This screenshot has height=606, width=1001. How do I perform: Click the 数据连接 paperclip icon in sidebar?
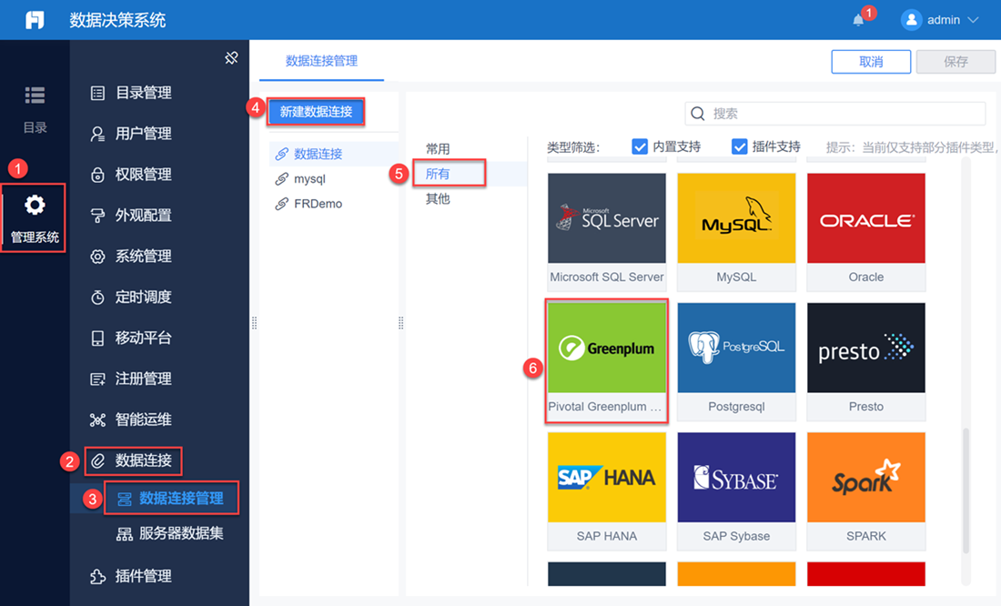[x=97, y=461]
